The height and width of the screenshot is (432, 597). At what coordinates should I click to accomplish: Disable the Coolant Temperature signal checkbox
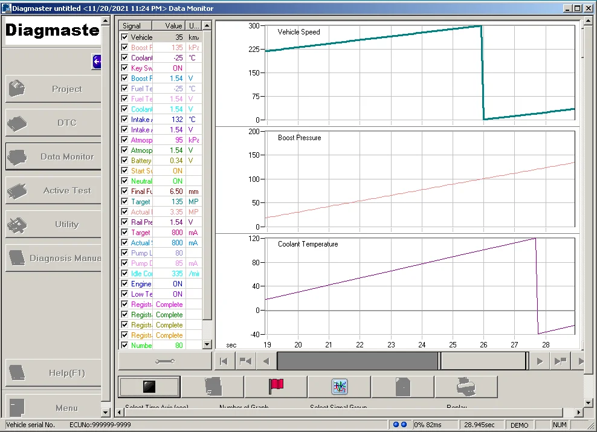(x=124, y=57)
